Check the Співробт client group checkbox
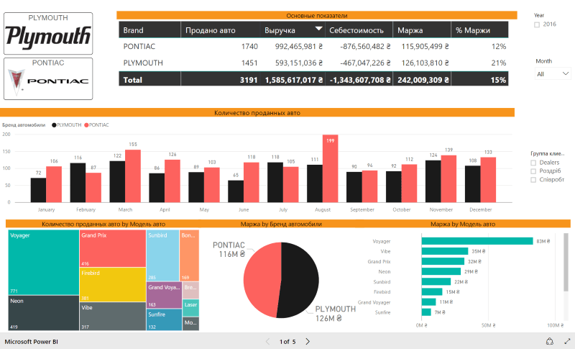 click(x=533, y=179)
